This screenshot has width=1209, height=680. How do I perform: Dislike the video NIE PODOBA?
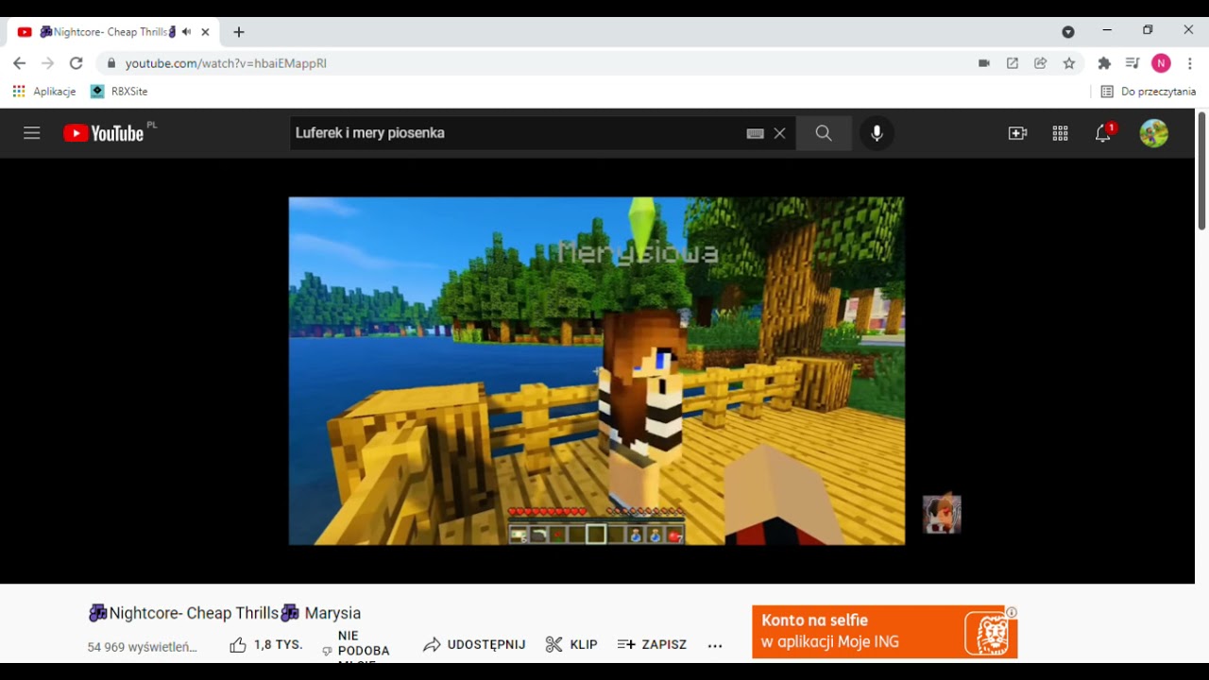coord(357,644)
